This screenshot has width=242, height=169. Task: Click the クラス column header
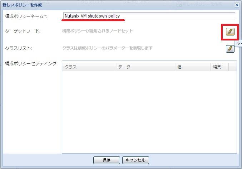[x=89, y=67]
